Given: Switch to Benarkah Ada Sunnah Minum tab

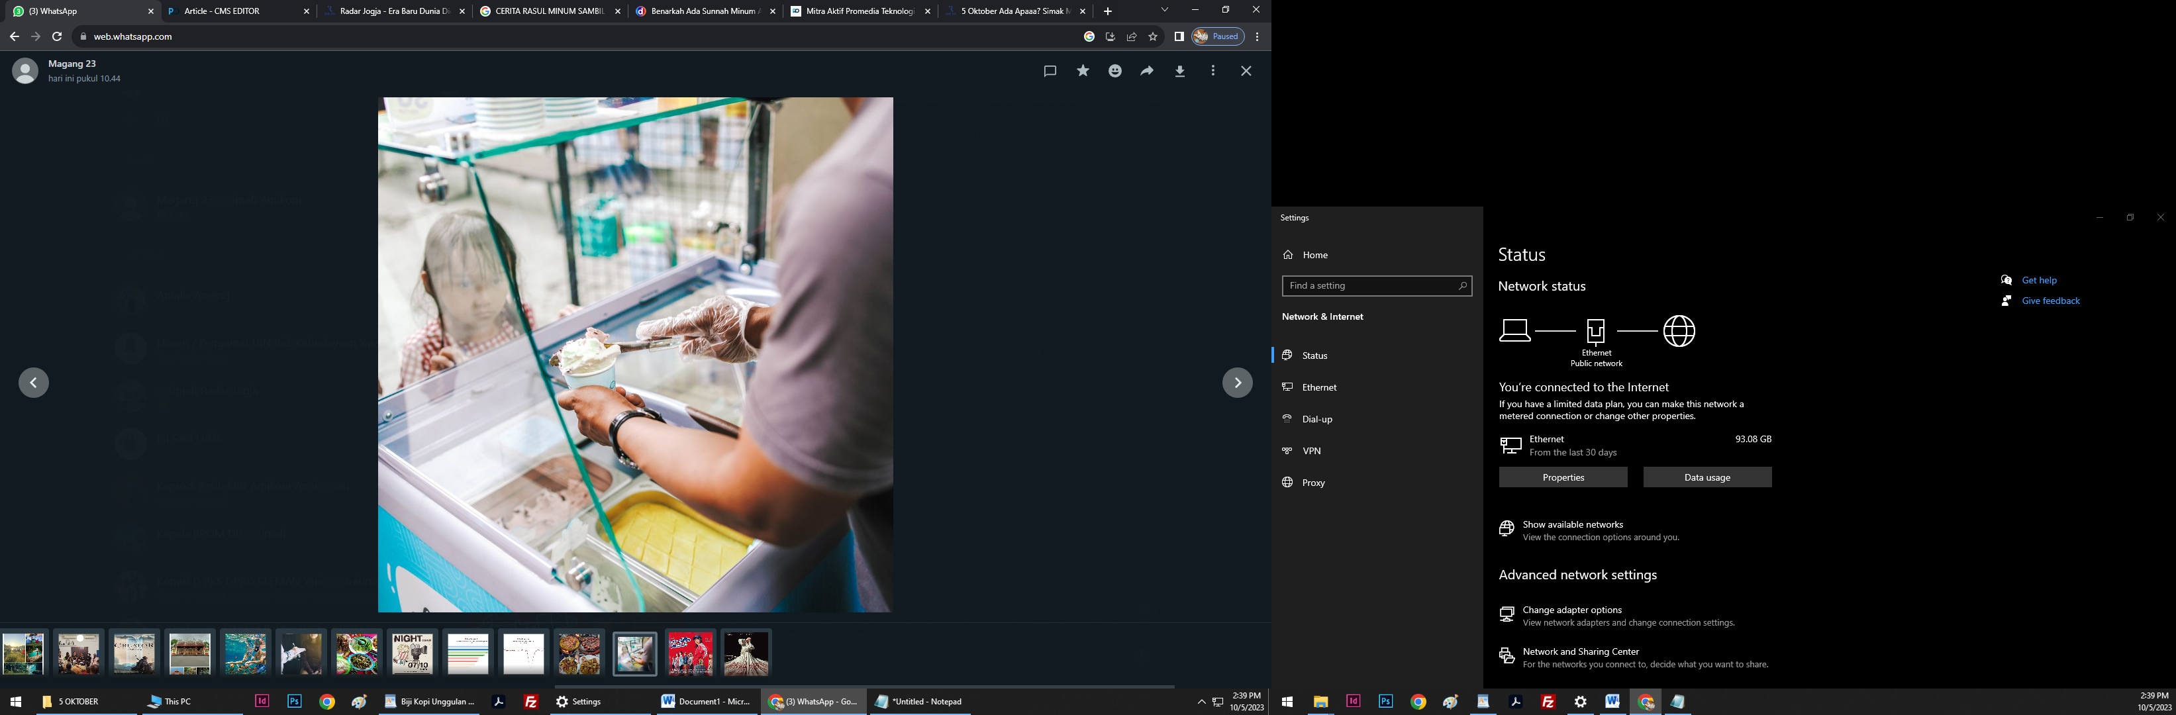Looking at the screenshot, I should tap(705, 11).
